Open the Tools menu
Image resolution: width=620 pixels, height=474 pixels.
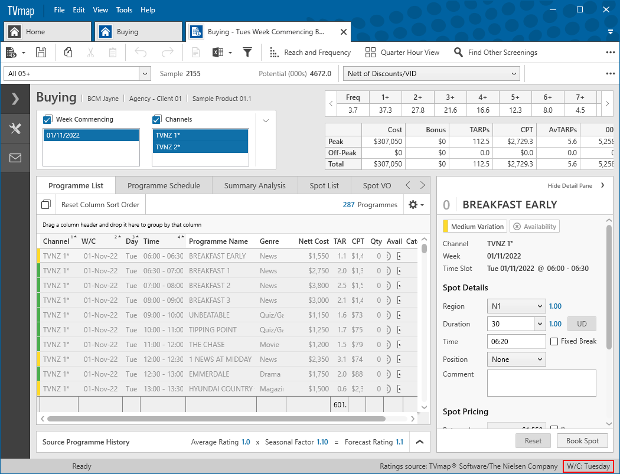(124, 10)
